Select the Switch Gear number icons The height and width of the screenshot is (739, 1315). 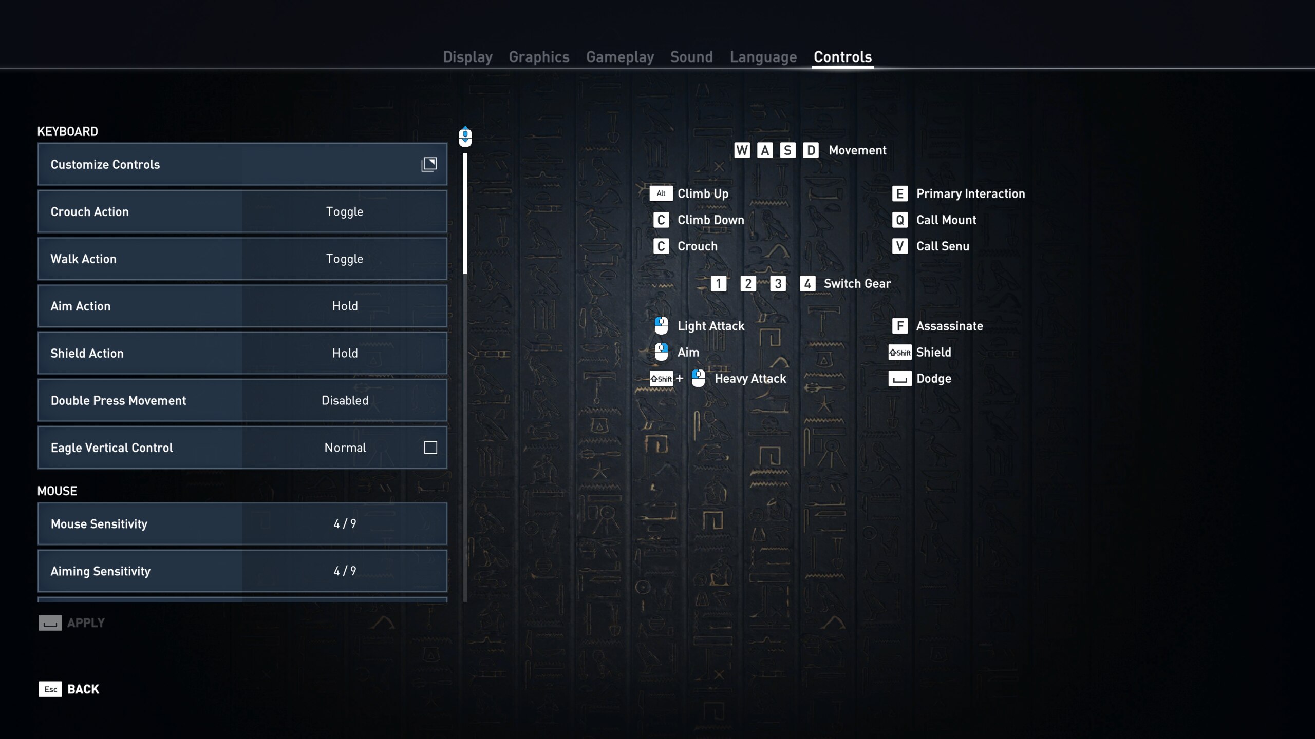(x=763, y=284)
